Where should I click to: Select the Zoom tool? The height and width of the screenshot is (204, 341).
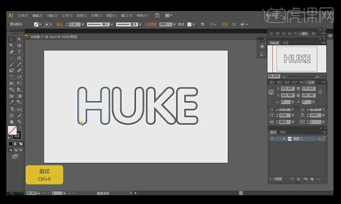(x=19, y=122)
